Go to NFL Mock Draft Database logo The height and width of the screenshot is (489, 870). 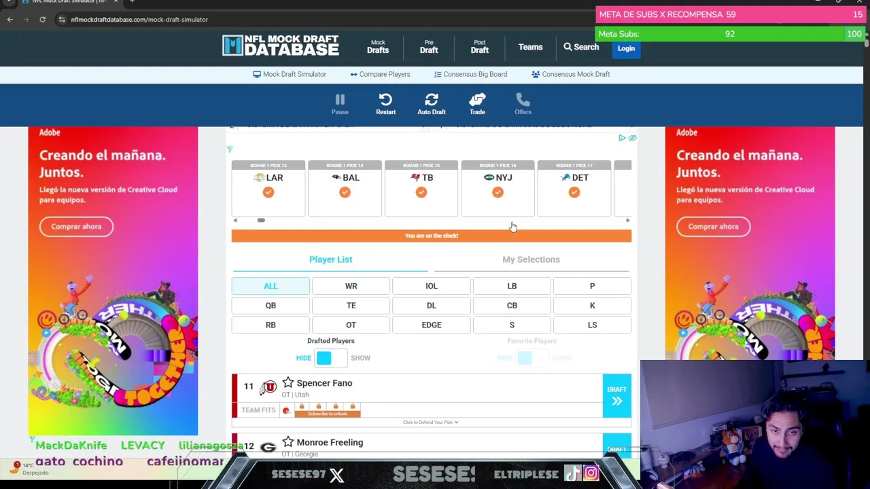point(281,46)
